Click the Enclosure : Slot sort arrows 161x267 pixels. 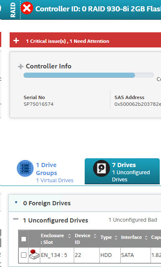(69, 236)
